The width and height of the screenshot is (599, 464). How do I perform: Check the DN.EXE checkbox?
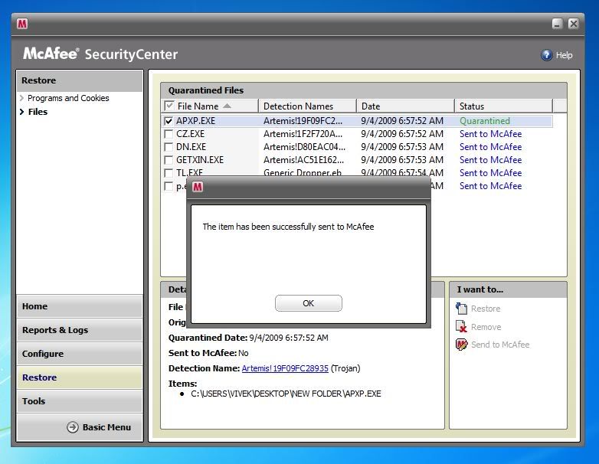click(168, 147)
